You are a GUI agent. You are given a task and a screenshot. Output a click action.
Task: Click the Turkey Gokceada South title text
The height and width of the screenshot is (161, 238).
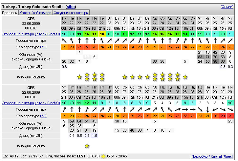40,7
